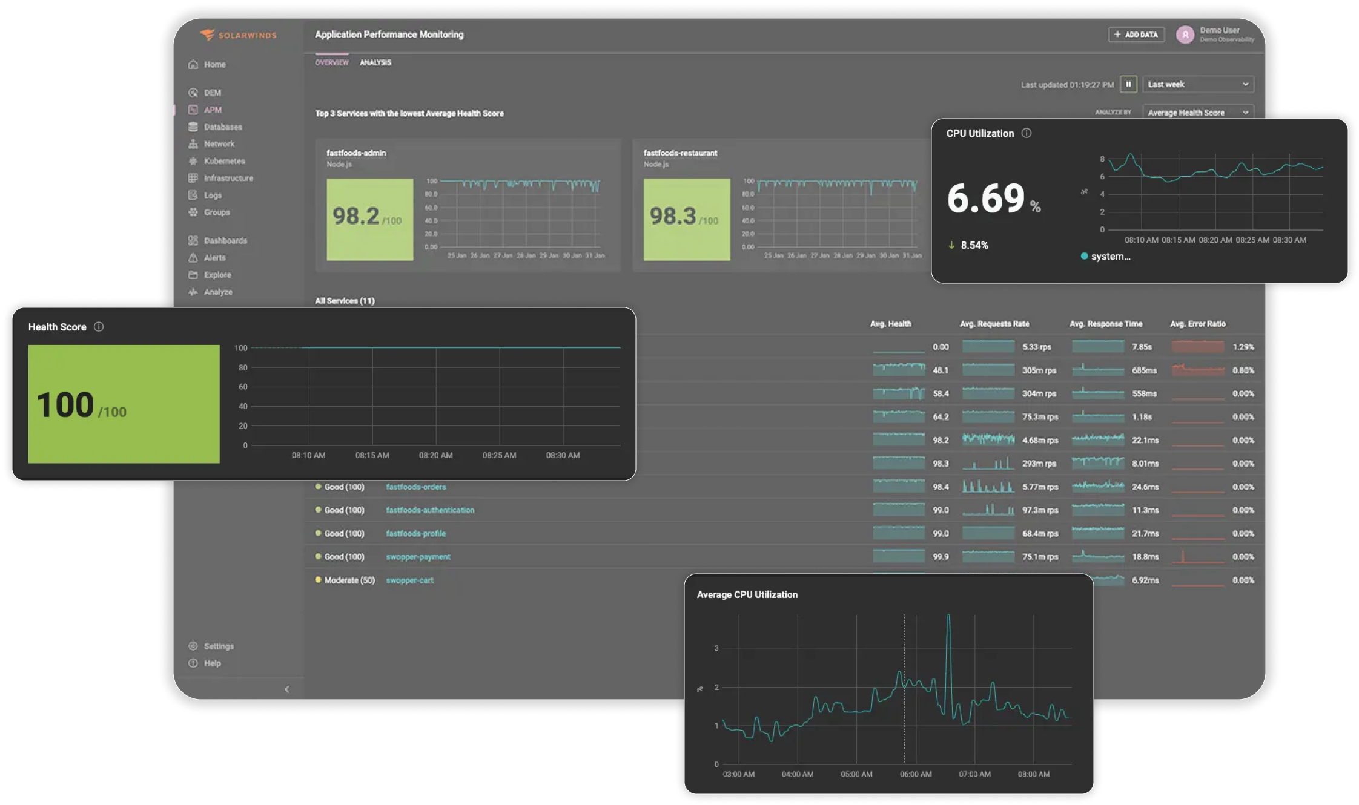Click the Average CPU Utilization chart title
The width and height of the screenshot is (1359, 805).
(747, 594)
